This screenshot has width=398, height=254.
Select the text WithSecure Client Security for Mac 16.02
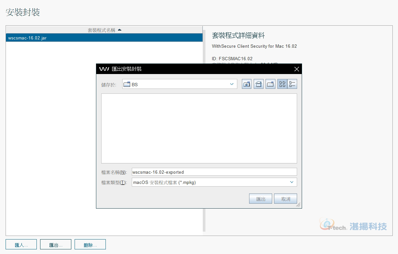point(254,46)
